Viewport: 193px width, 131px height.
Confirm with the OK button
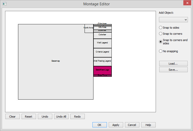[100, 125]
